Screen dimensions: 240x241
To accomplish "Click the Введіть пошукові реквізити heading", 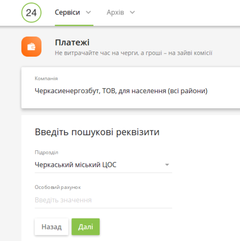I will (97, 132).
